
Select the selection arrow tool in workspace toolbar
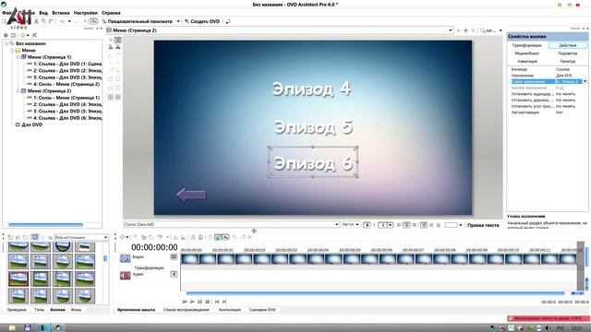(x=111, y=40)
